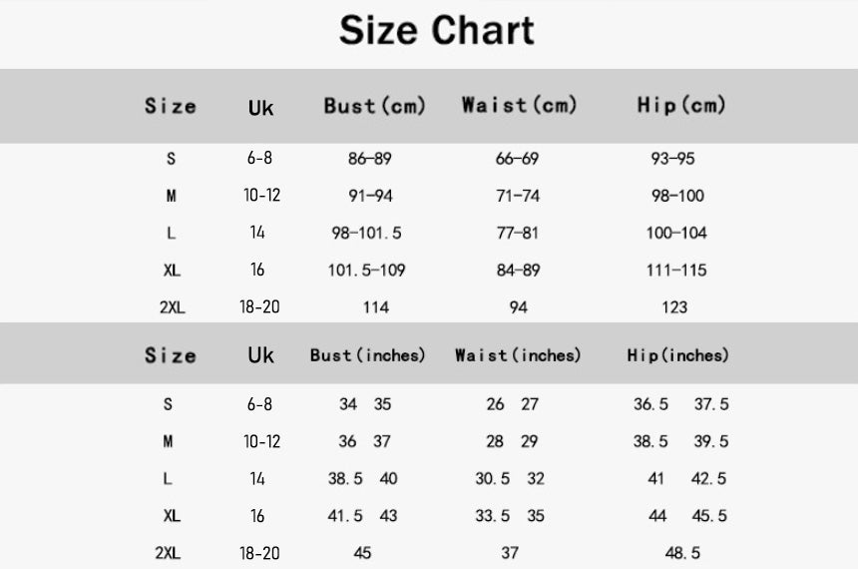Click the 123 hip value
The image size is (858, 569).
[675, 307]
